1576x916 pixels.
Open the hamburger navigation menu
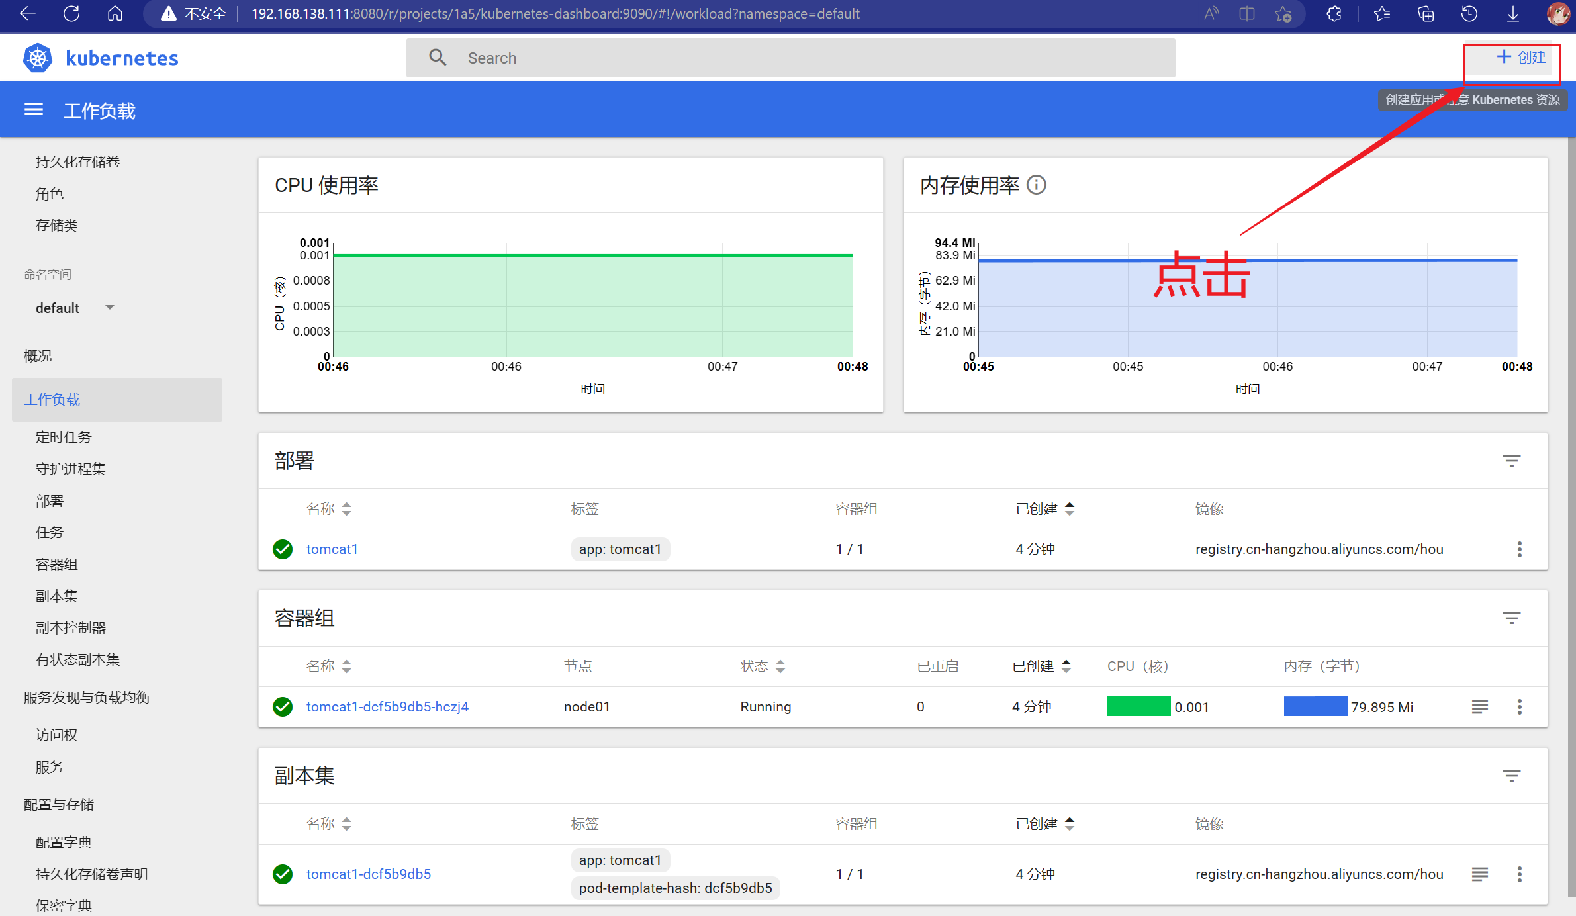(x=34, y=110)
